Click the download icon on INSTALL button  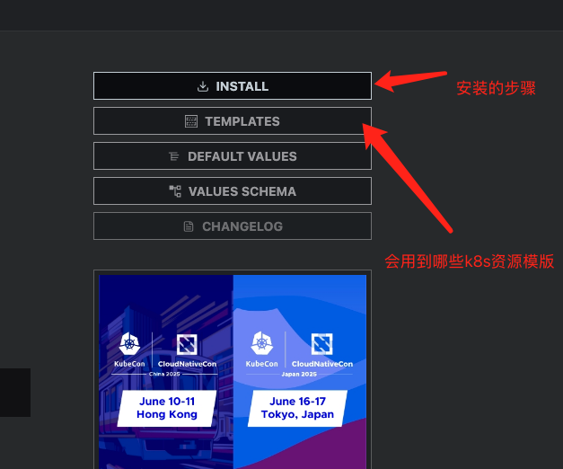tap(203, 86)
